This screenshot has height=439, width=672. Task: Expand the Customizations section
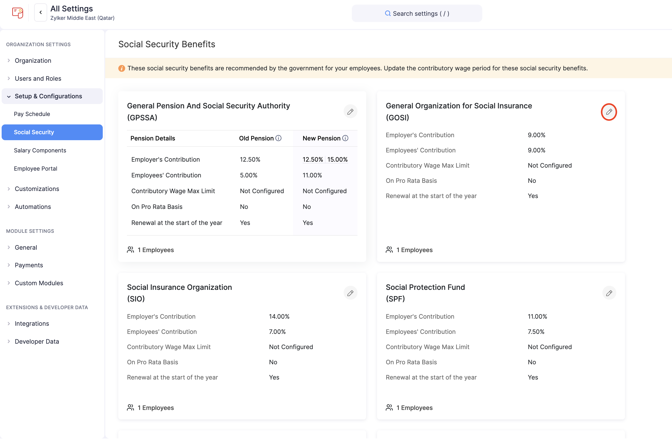tap(37, 189)
